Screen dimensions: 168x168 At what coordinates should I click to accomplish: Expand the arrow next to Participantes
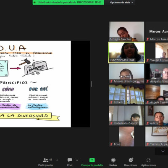tap(57, 160)
